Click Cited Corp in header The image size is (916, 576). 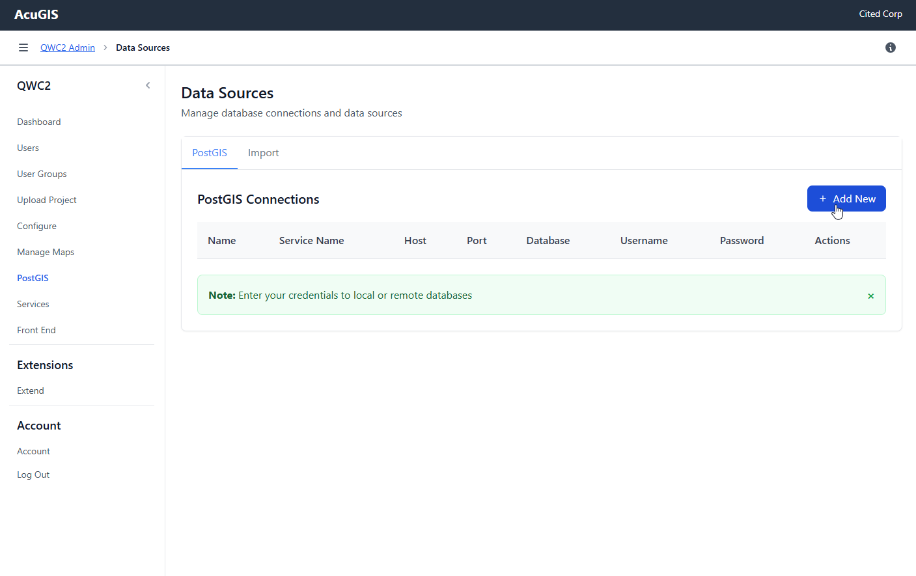880,14
